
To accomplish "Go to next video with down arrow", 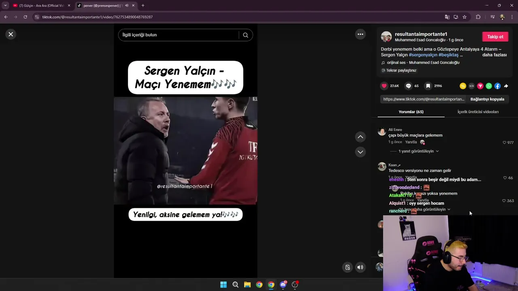I will [360, 152].
